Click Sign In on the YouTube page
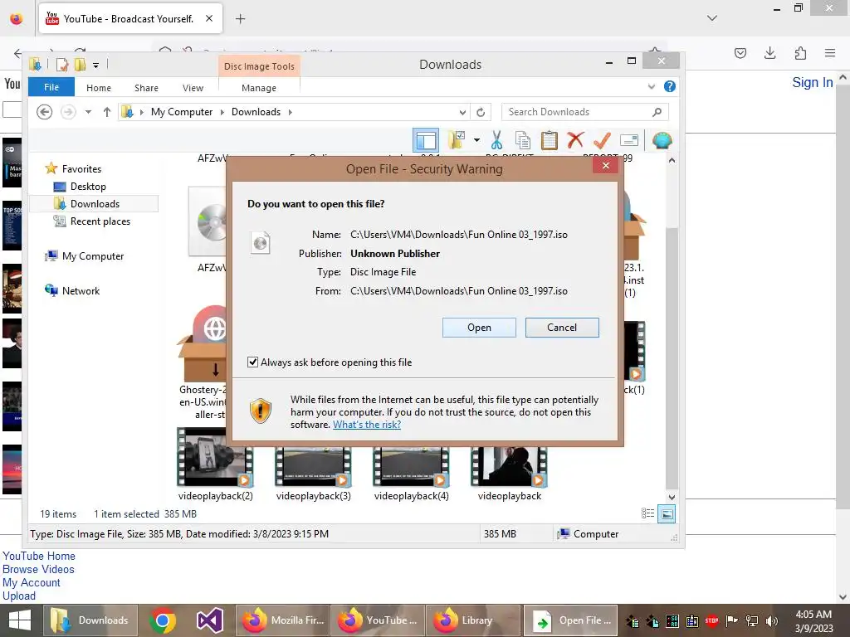Image resolution: width=850 pixels, height=637 pixels. [x=812, y=82]
